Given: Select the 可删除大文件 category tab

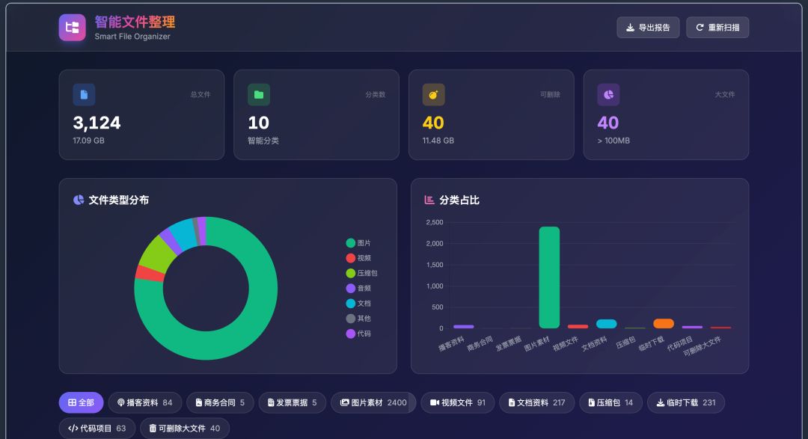Looking at the screenshot, I should click(x=185, y=429).
